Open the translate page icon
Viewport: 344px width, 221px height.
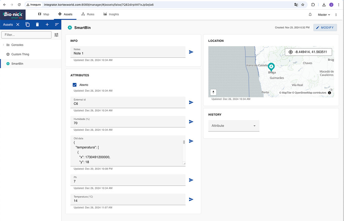point(296,5)
